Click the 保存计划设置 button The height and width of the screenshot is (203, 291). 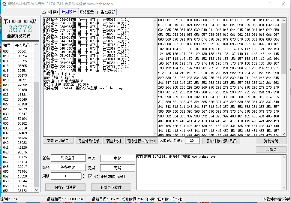(x=65, y=187)
